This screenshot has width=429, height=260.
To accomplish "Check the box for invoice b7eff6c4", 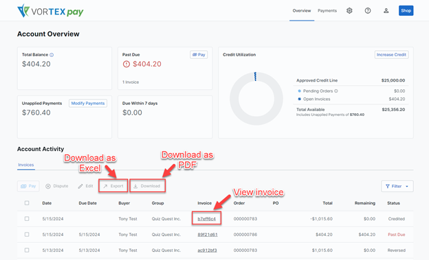I will pyautogui.click(x=27, y=219).
